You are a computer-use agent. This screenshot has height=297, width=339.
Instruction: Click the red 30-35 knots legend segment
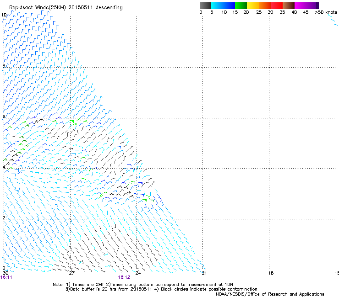pyautogui.click(x=277, y=5)
